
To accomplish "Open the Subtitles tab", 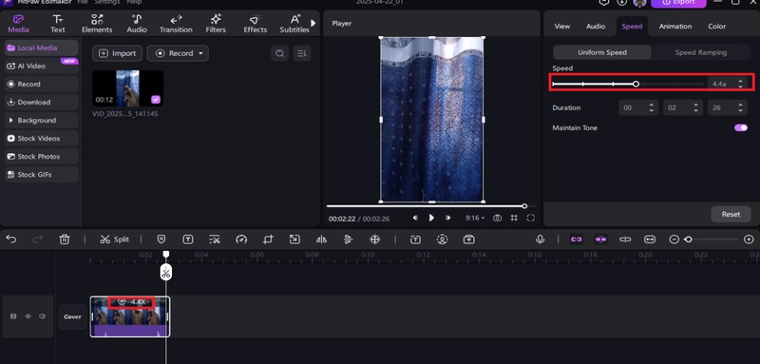I will coord(294,24).
